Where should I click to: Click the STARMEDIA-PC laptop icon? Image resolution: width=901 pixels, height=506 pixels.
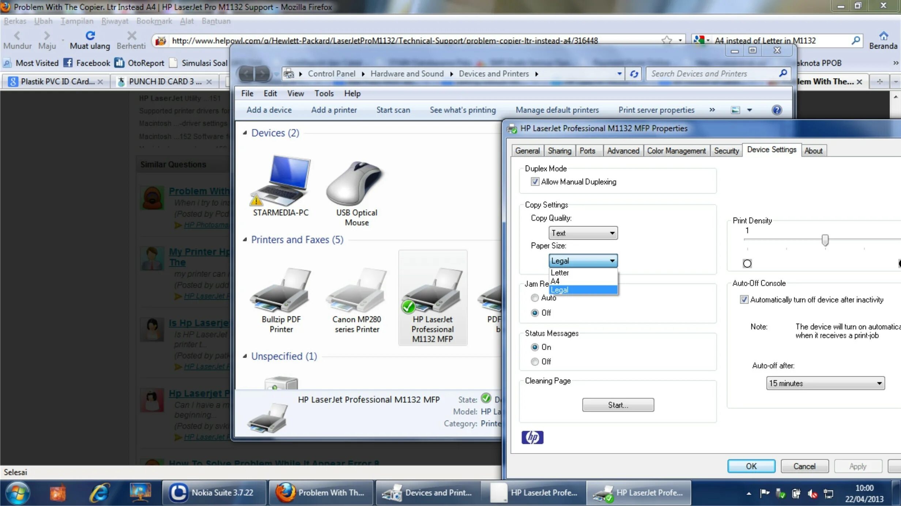281,181
